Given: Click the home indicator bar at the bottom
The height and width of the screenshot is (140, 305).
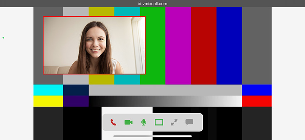Looking at the screenshot, I should 152,136.
